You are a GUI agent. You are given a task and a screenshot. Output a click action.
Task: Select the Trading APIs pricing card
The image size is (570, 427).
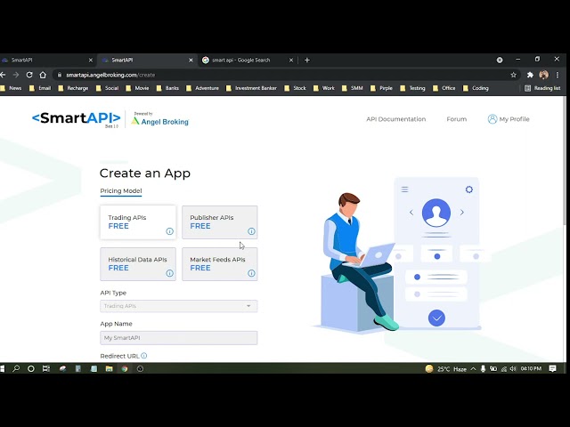click(138, 222)
